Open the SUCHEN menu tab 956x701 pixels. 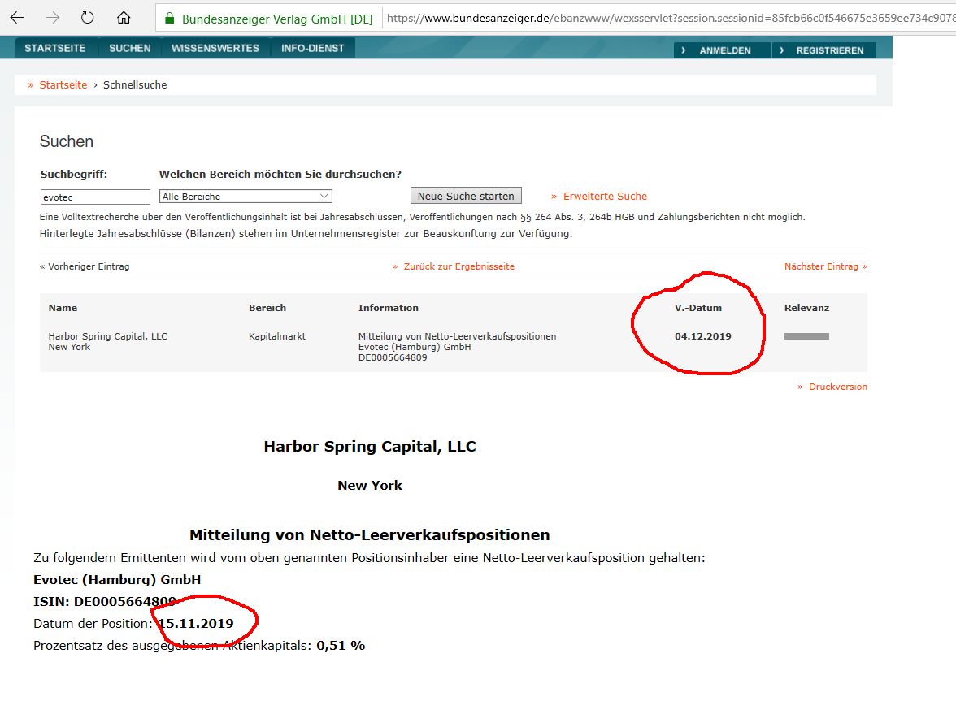[x=130, y=48]
